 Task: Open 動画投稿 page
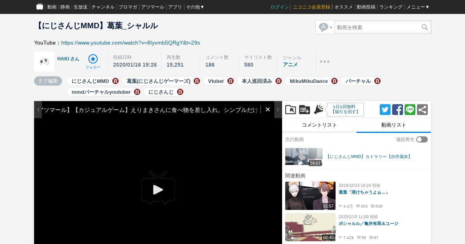(x=366, y=7)
